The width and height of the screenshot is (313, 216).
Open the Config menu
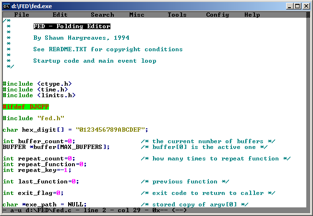click(x=217, y=15)
